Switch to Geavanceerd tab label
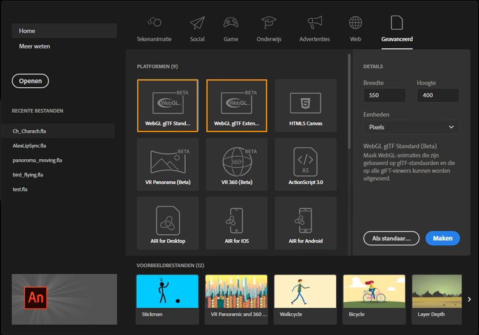Viewport: 479px width, 335px height. (397, 39)
